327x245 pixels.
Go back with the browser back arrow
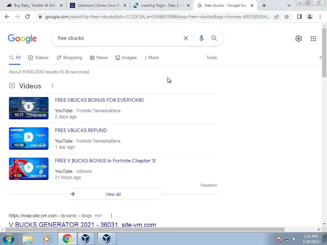point(7,17)
